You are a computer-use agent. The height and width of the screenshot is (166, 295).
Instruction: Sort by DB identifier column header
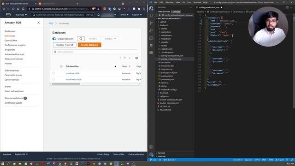[x=72, y=66]
